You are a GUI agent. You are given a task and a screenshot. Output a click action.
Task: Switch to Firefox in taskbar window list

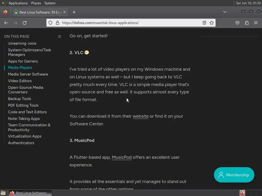click(x=30, y=193)
